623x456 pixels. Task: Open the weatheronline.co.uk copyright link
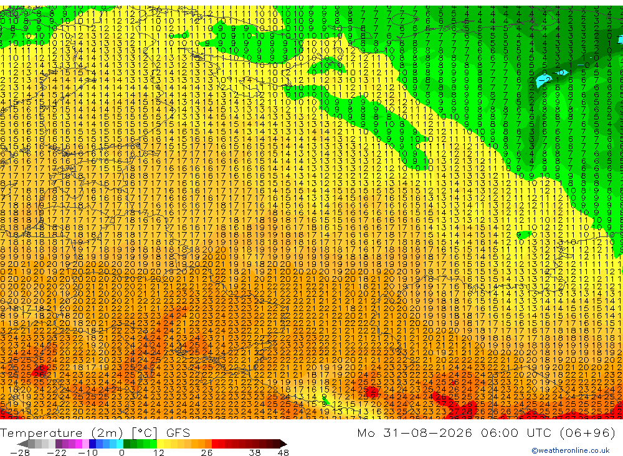571,450
